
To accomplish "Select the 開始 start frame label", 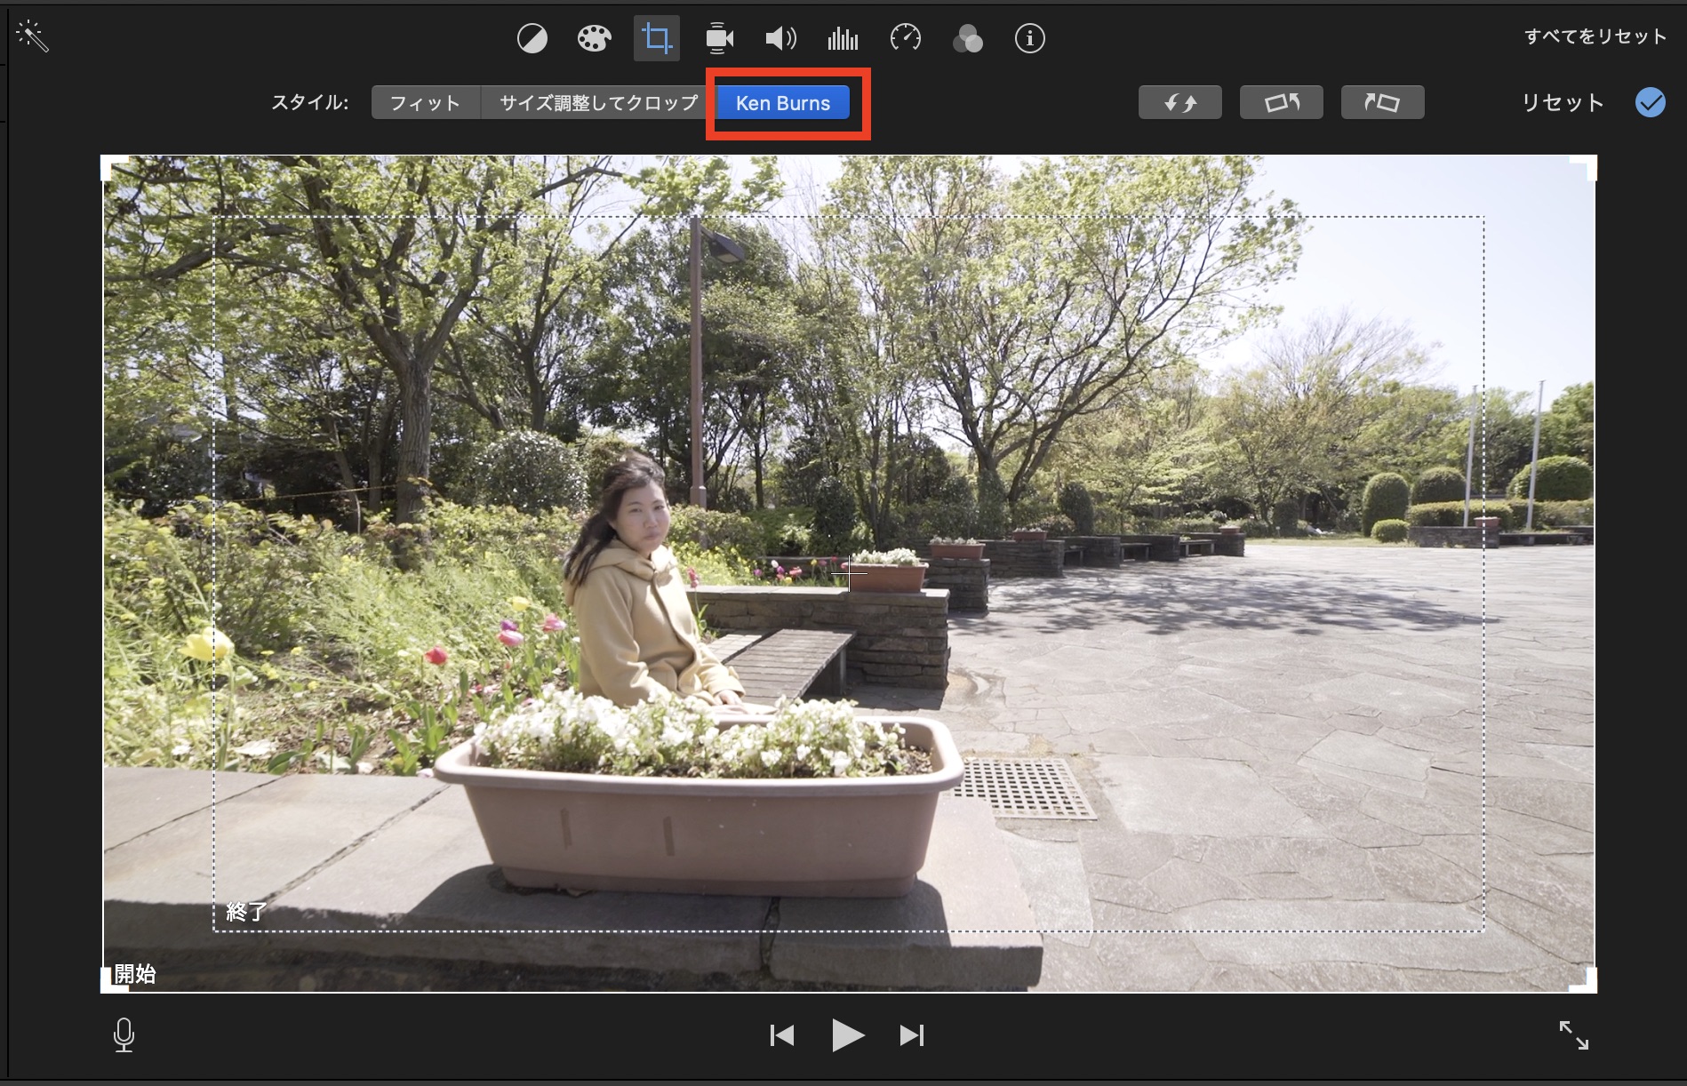I will coord(135,974).
